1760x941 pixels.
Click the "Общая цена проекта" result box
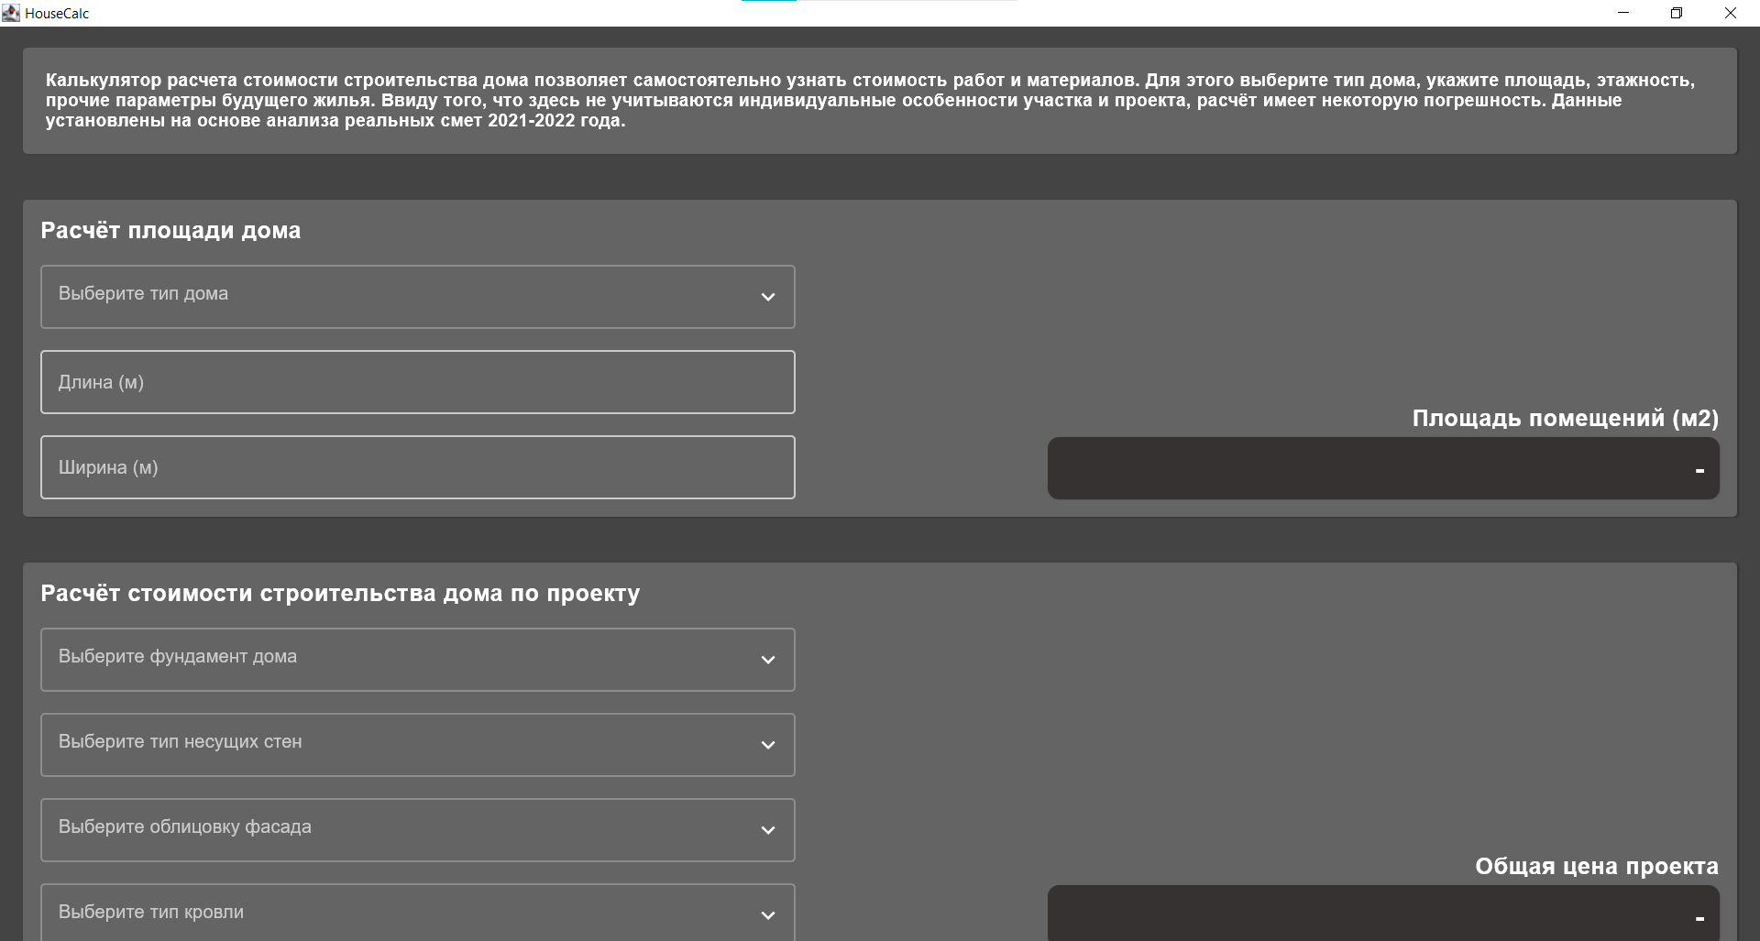(x=1383, y=914)
